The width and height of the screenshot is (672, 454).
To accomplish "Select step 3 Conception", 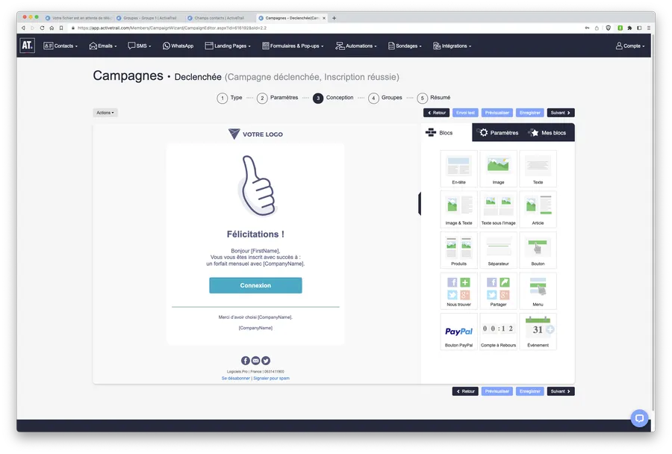I will (x=333, y=98).
